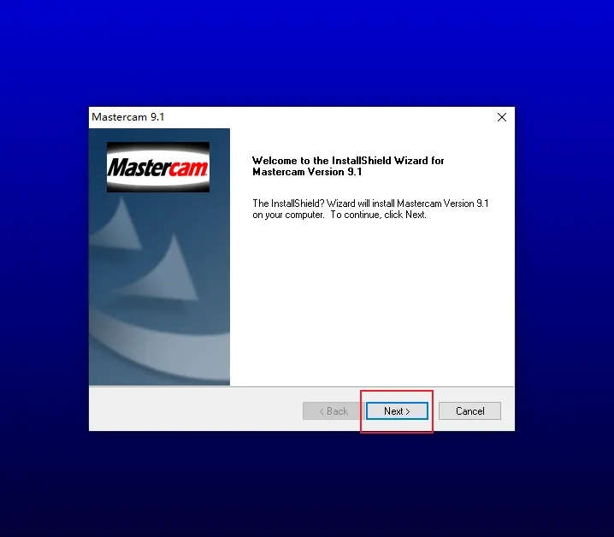Click the greyed-out Back button

pos(334,411)
